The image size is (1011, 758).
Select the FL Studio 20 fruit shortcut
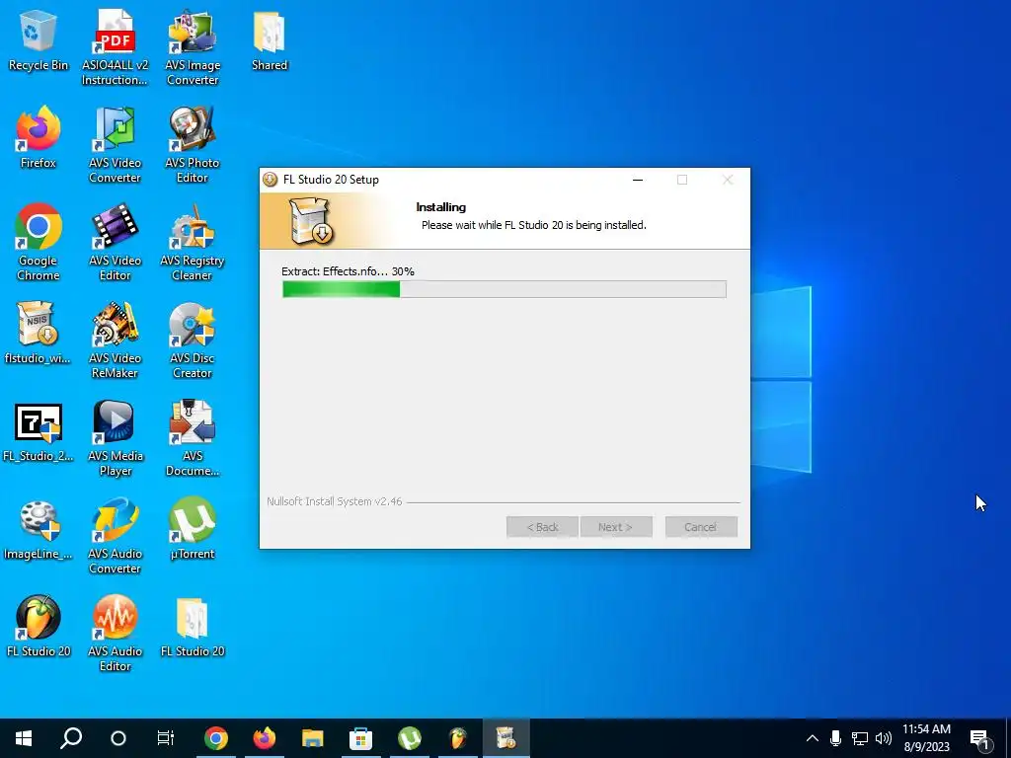click(39, 626)
